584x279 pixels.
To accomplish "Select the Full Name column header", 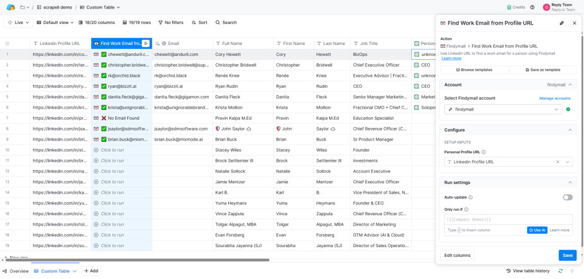I will tap(243, 43).
